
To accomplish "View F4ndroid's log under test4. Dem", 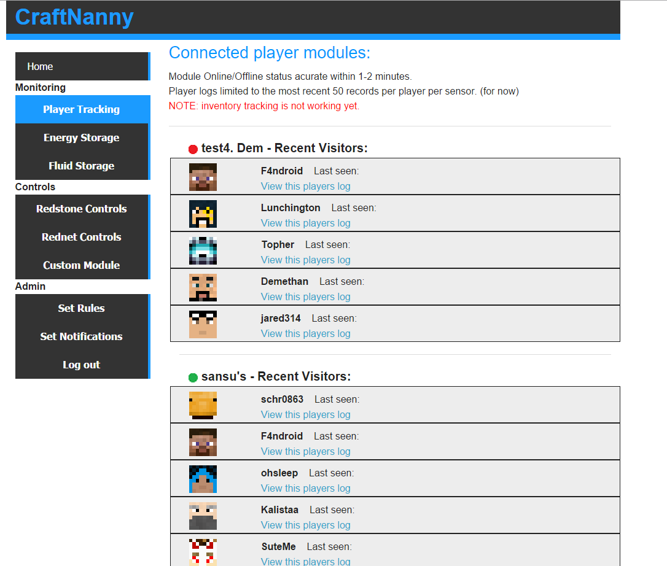I will pos(305,186).
